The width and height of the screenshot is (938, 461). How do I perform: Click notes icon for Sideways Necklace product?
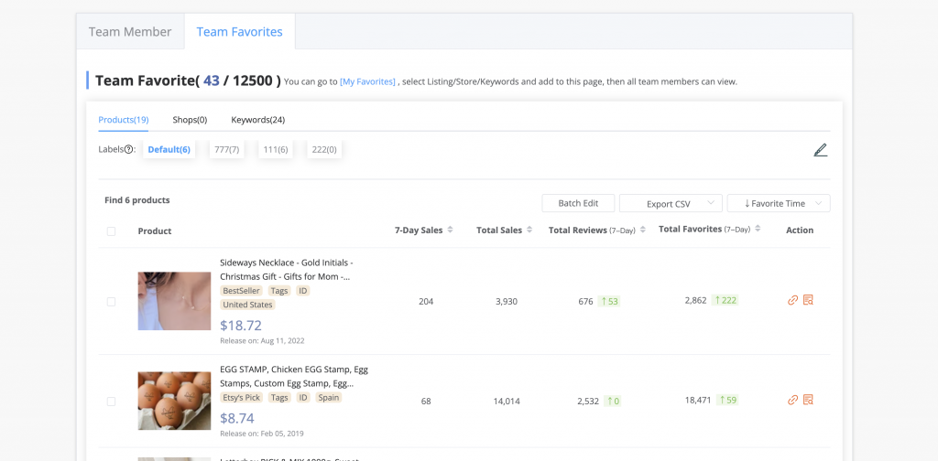tap(808, 300)
